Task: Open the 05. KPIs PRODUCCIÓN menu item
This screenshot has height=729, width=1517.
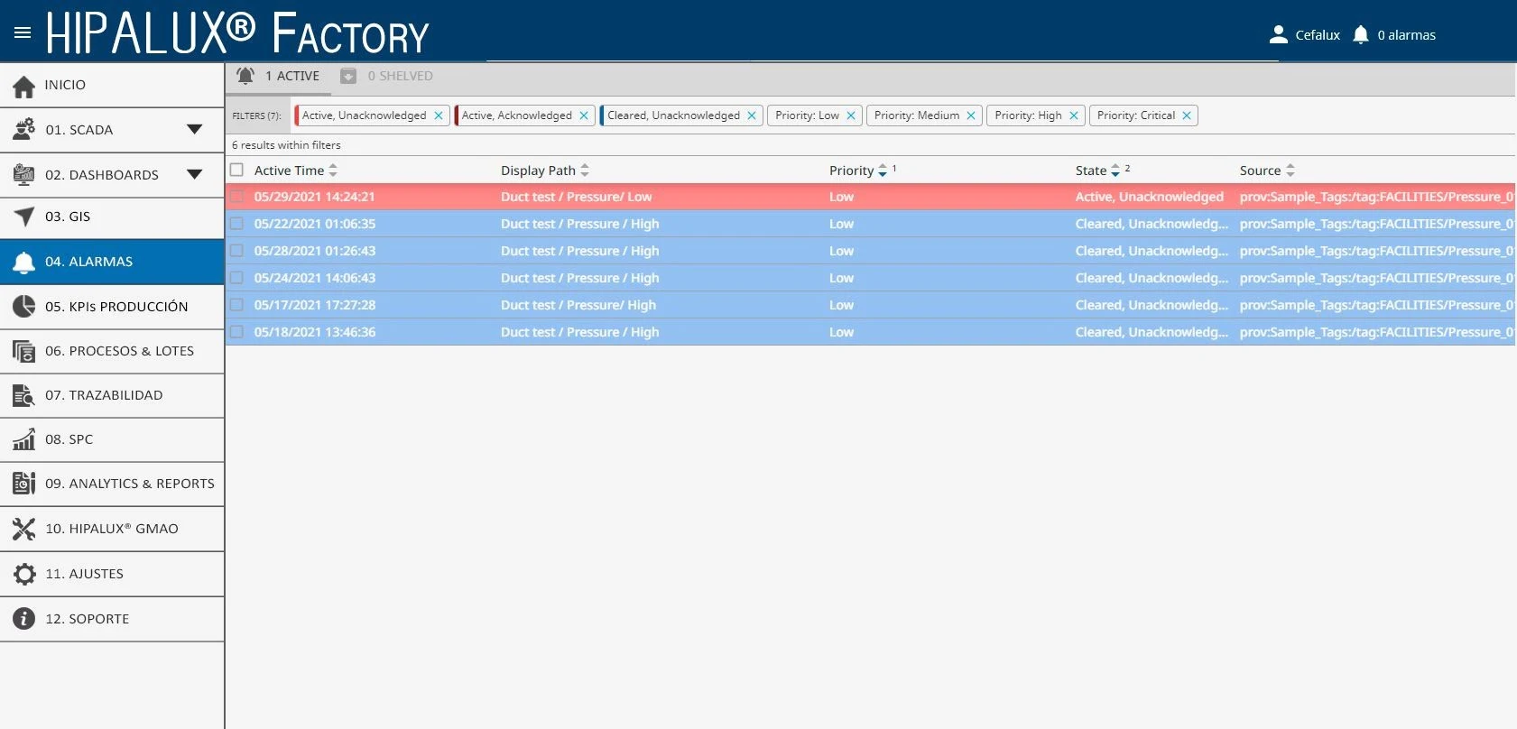Action: pos(112,307)
